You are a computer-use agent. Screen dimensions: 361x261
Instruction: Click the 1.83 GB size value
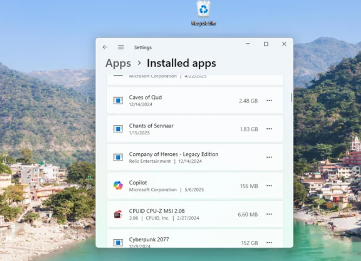pyautogui.click(x=249, y=129)
